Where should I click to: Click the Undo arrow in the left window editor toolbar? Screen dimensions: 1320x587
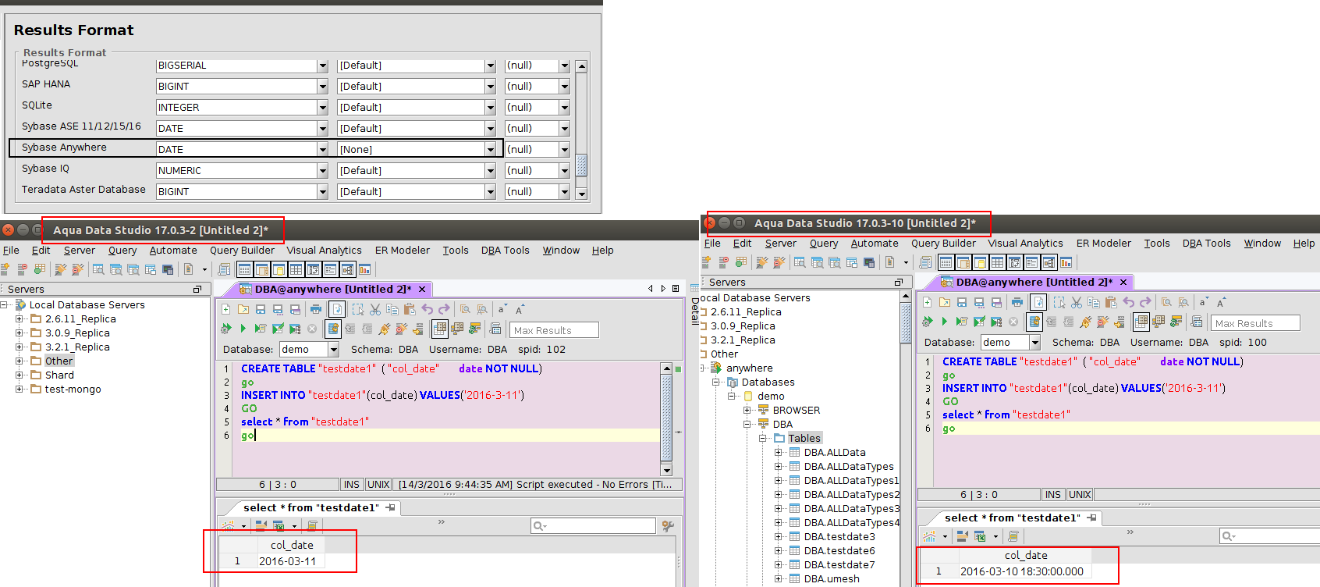point(428,309)
